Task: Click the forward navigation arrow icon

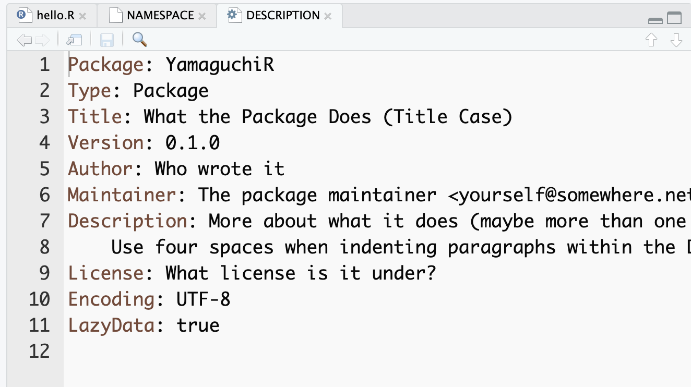Action: (42, 40)
